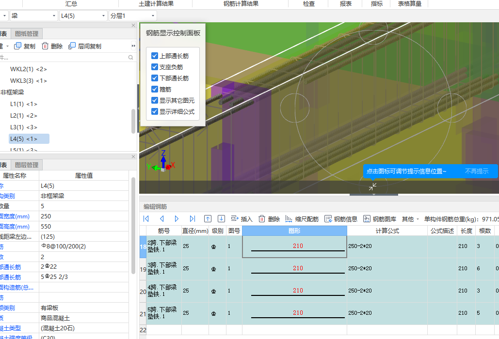499x339 pixels.
Task: Toggle 上部通长筋 checkbox
Action: tap(155, 56)
